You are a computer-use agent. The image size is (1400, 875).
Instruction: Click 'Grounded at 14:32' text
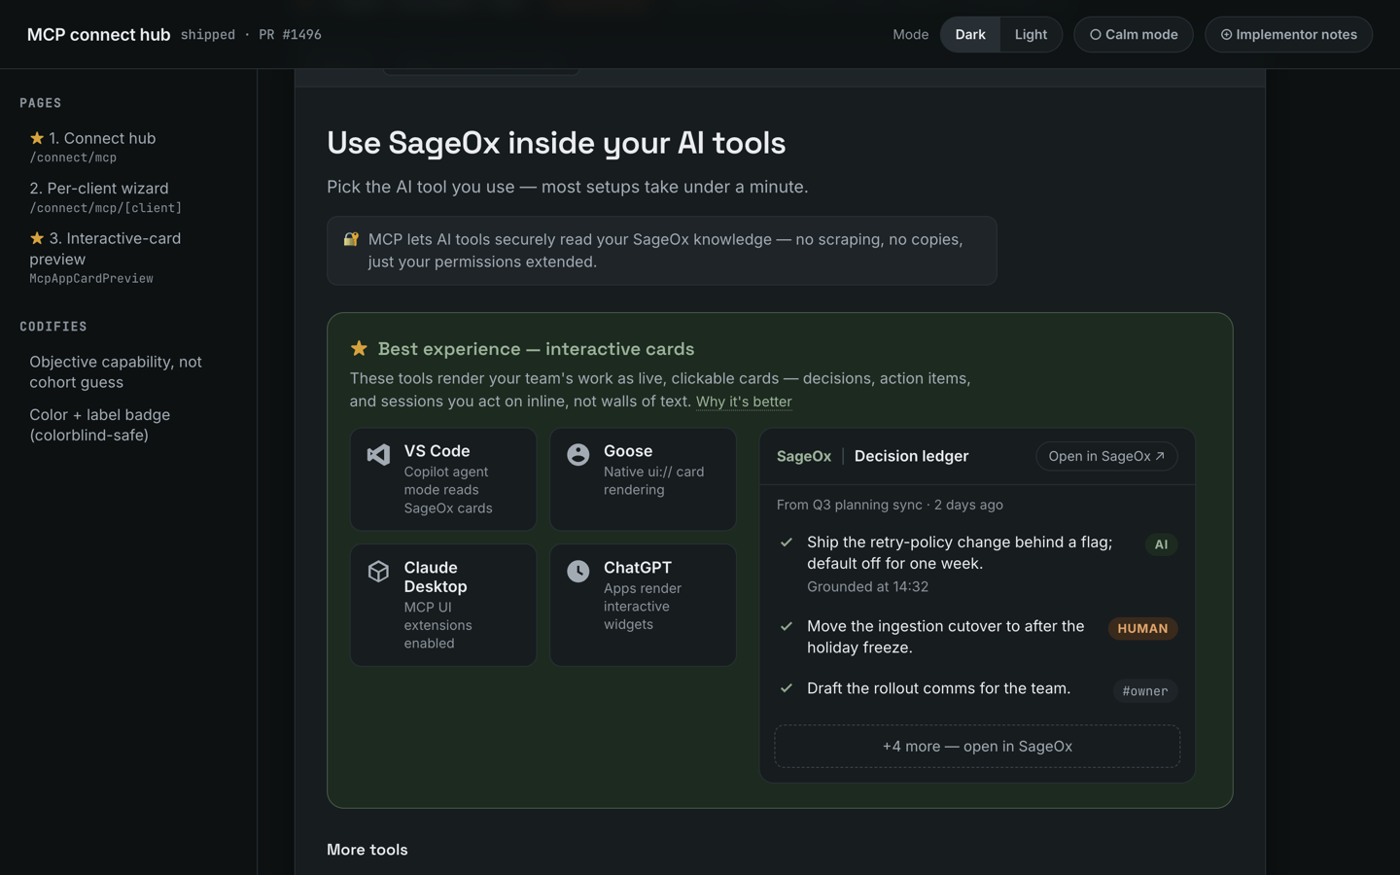(867, 586)
